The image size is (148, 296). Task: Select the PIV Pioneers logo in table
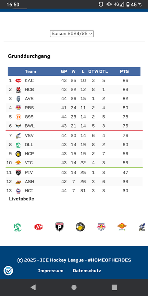coord(18,172)
